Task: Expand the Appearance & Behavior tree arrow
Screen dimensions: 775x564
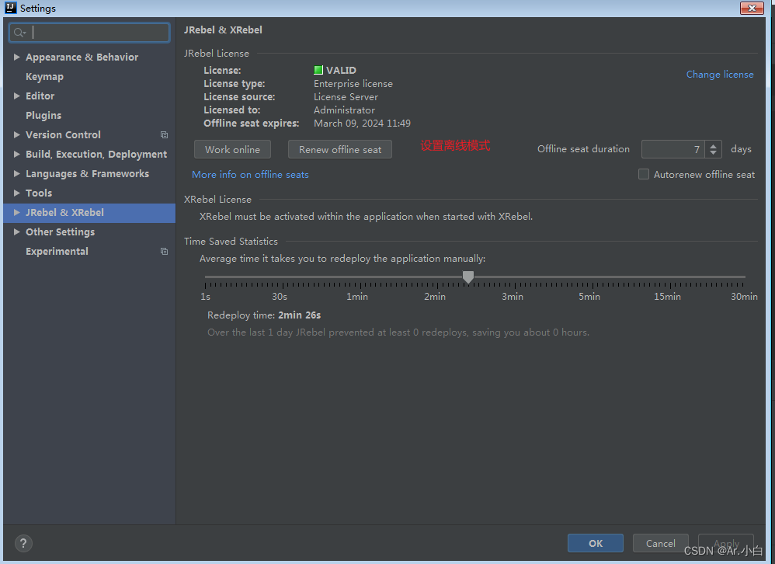Action: point(17,57)
